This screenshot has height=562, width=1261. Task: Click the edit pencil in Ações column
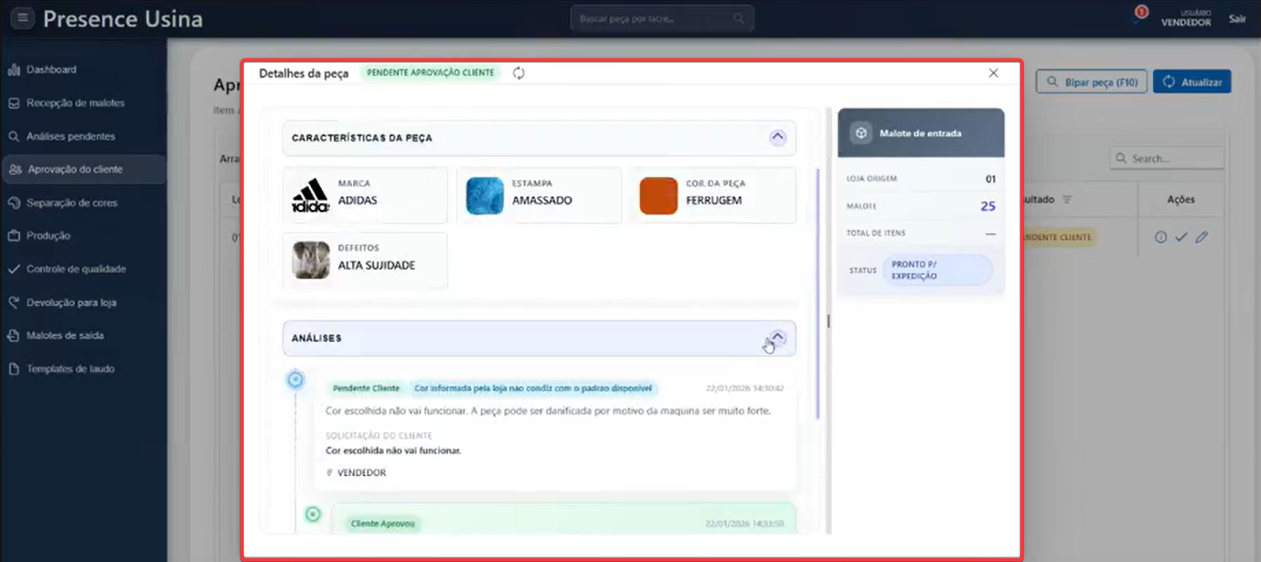point(1202,238)
